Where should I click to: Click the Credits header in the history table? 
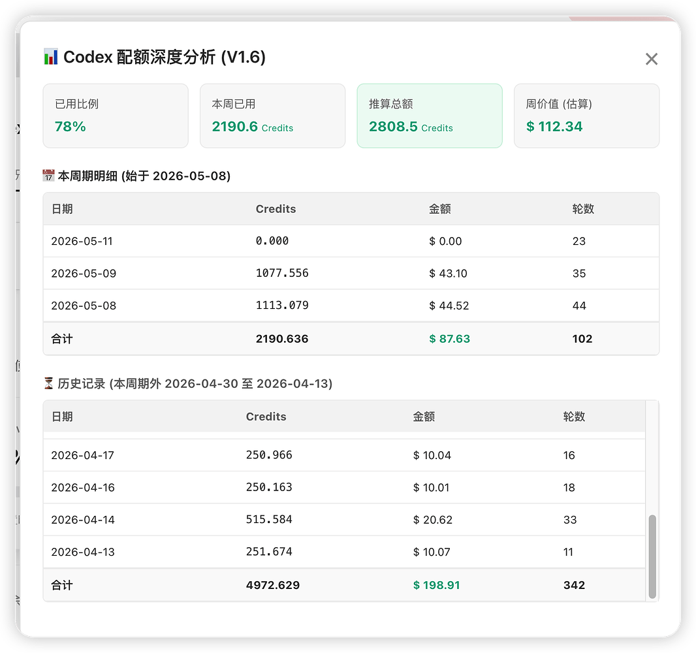point(266,417)
